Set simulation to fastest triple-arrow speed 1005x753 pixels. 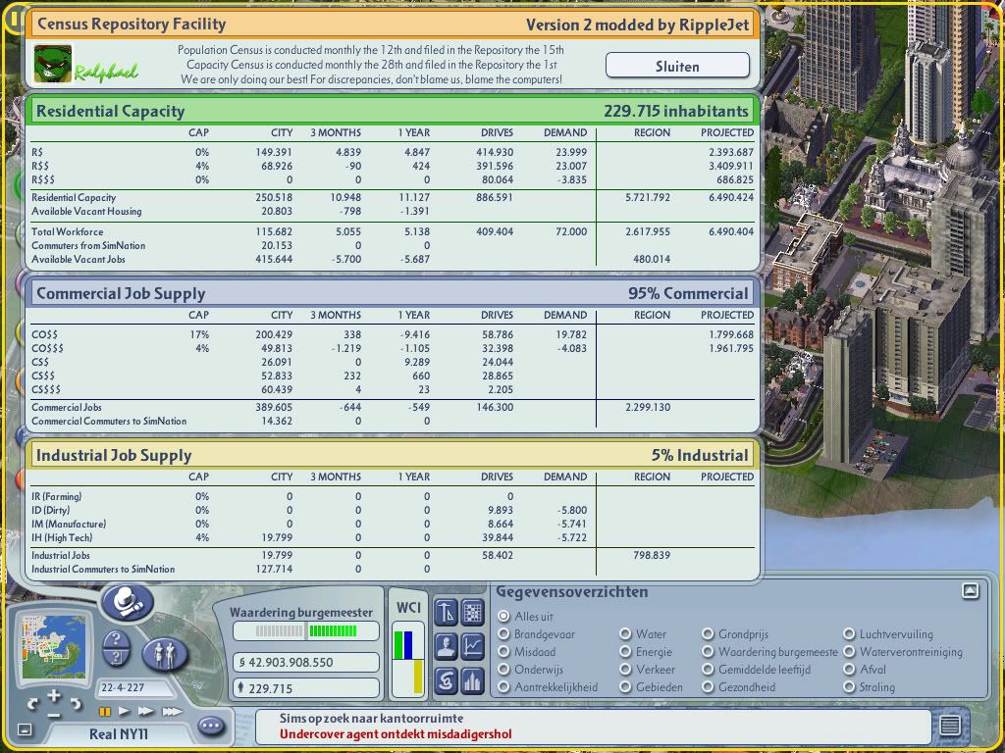[x=172, y=712]
